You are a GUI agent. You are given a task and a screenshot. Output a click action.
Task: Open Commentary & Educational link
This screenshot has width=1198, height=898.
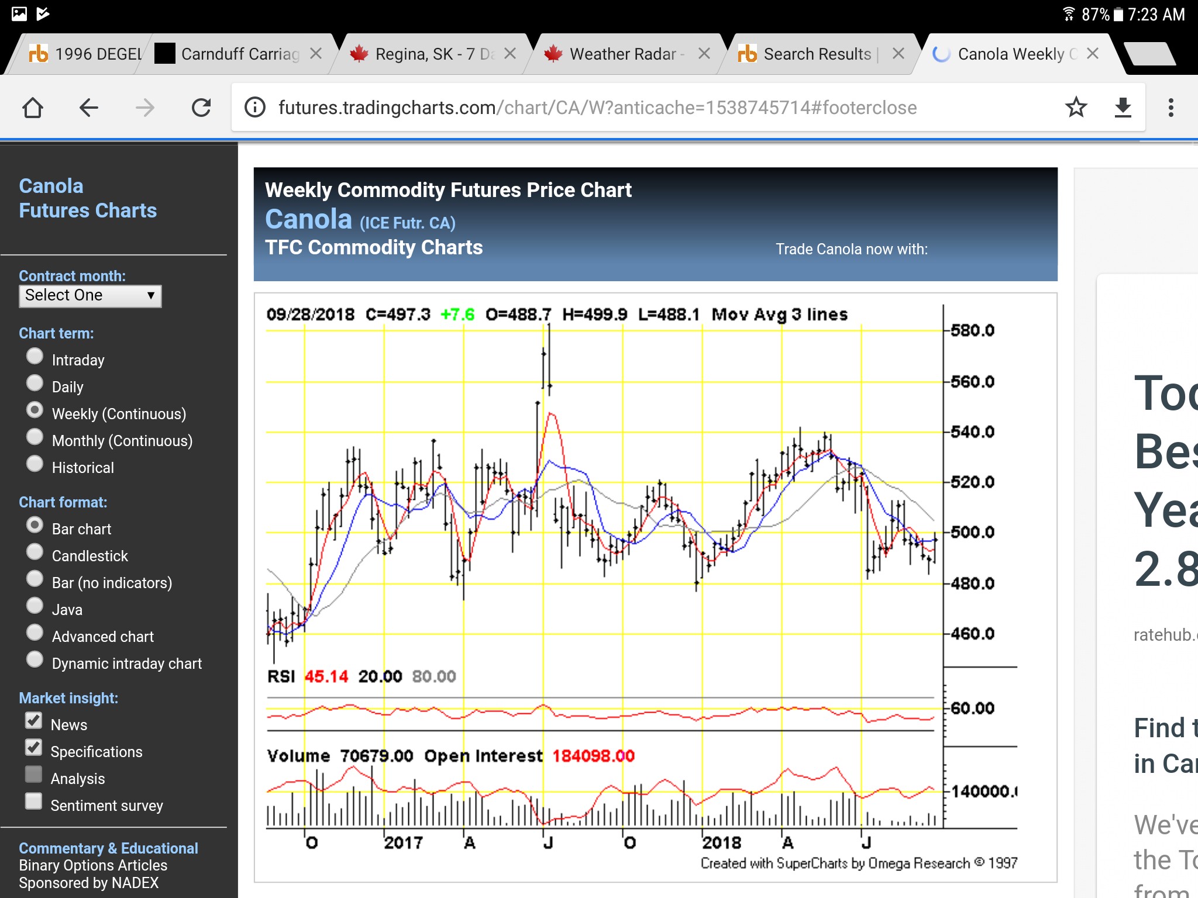point(108,848)
